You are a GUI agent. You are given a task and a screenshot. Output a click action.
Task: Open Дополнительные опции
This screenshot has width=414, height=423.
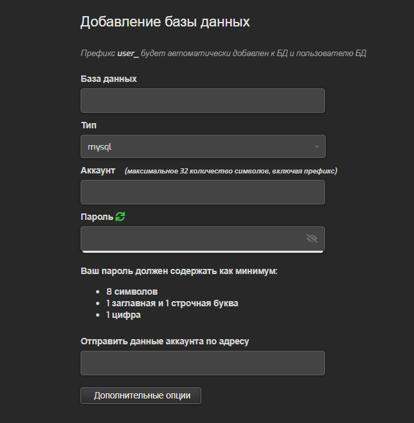point(141,396)
